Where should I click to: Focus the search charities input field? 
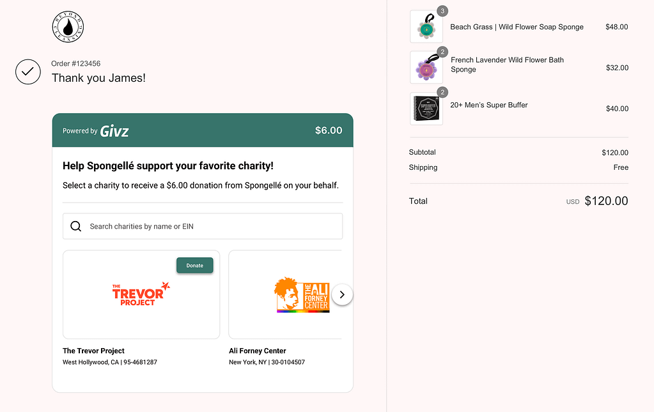[x=203, y=226]
